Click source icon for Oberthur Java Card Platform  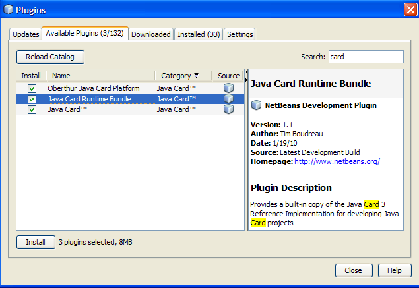tap(228, 88)
